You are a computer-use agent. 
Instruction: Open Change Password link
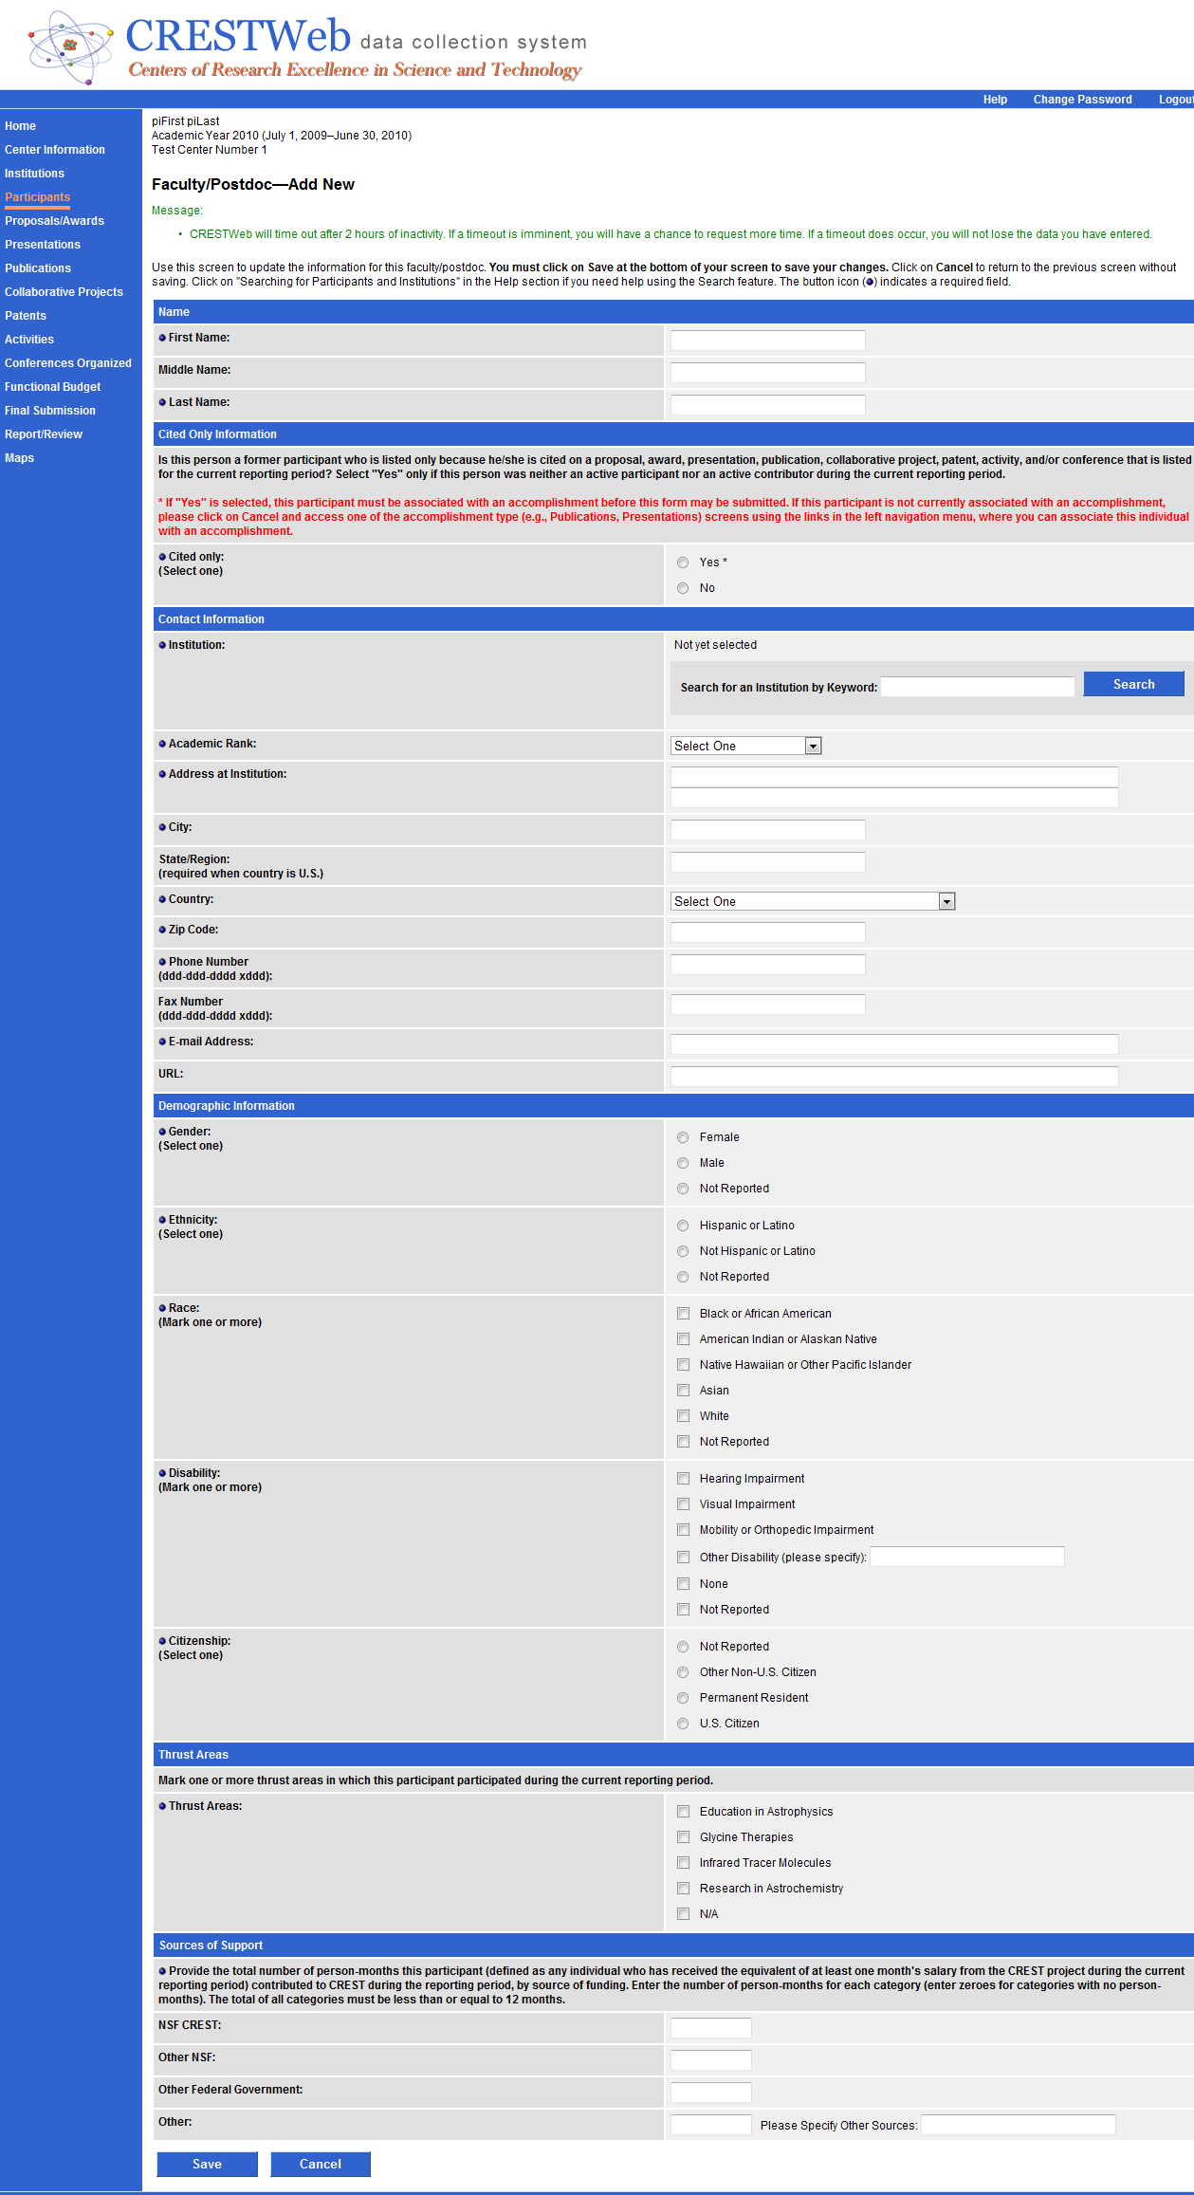coord(1082,100)
